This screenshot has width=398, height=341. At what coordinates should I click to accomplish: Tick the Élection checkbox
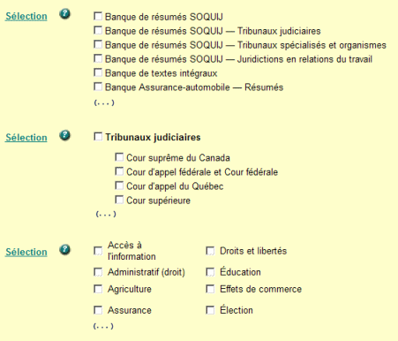point(210,310)
